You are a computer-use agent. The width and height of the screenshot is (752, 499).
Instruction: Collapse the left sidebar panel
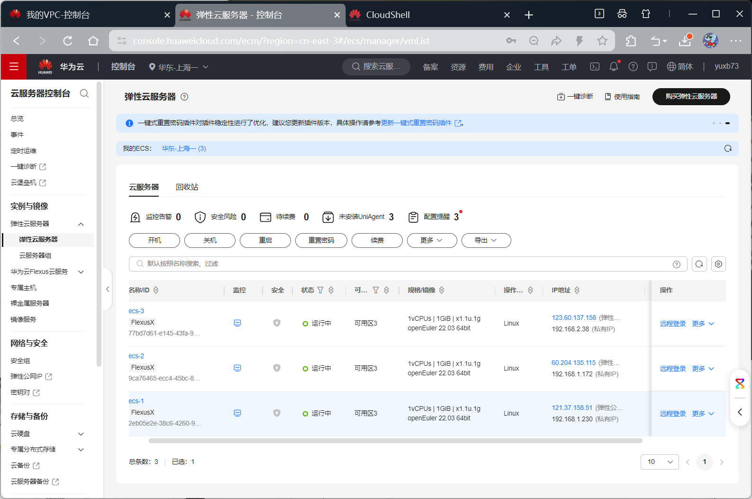pyautogui.click(x=108, y=289)
